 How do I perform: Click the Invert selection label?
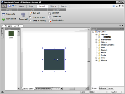(x=58, y=20)
